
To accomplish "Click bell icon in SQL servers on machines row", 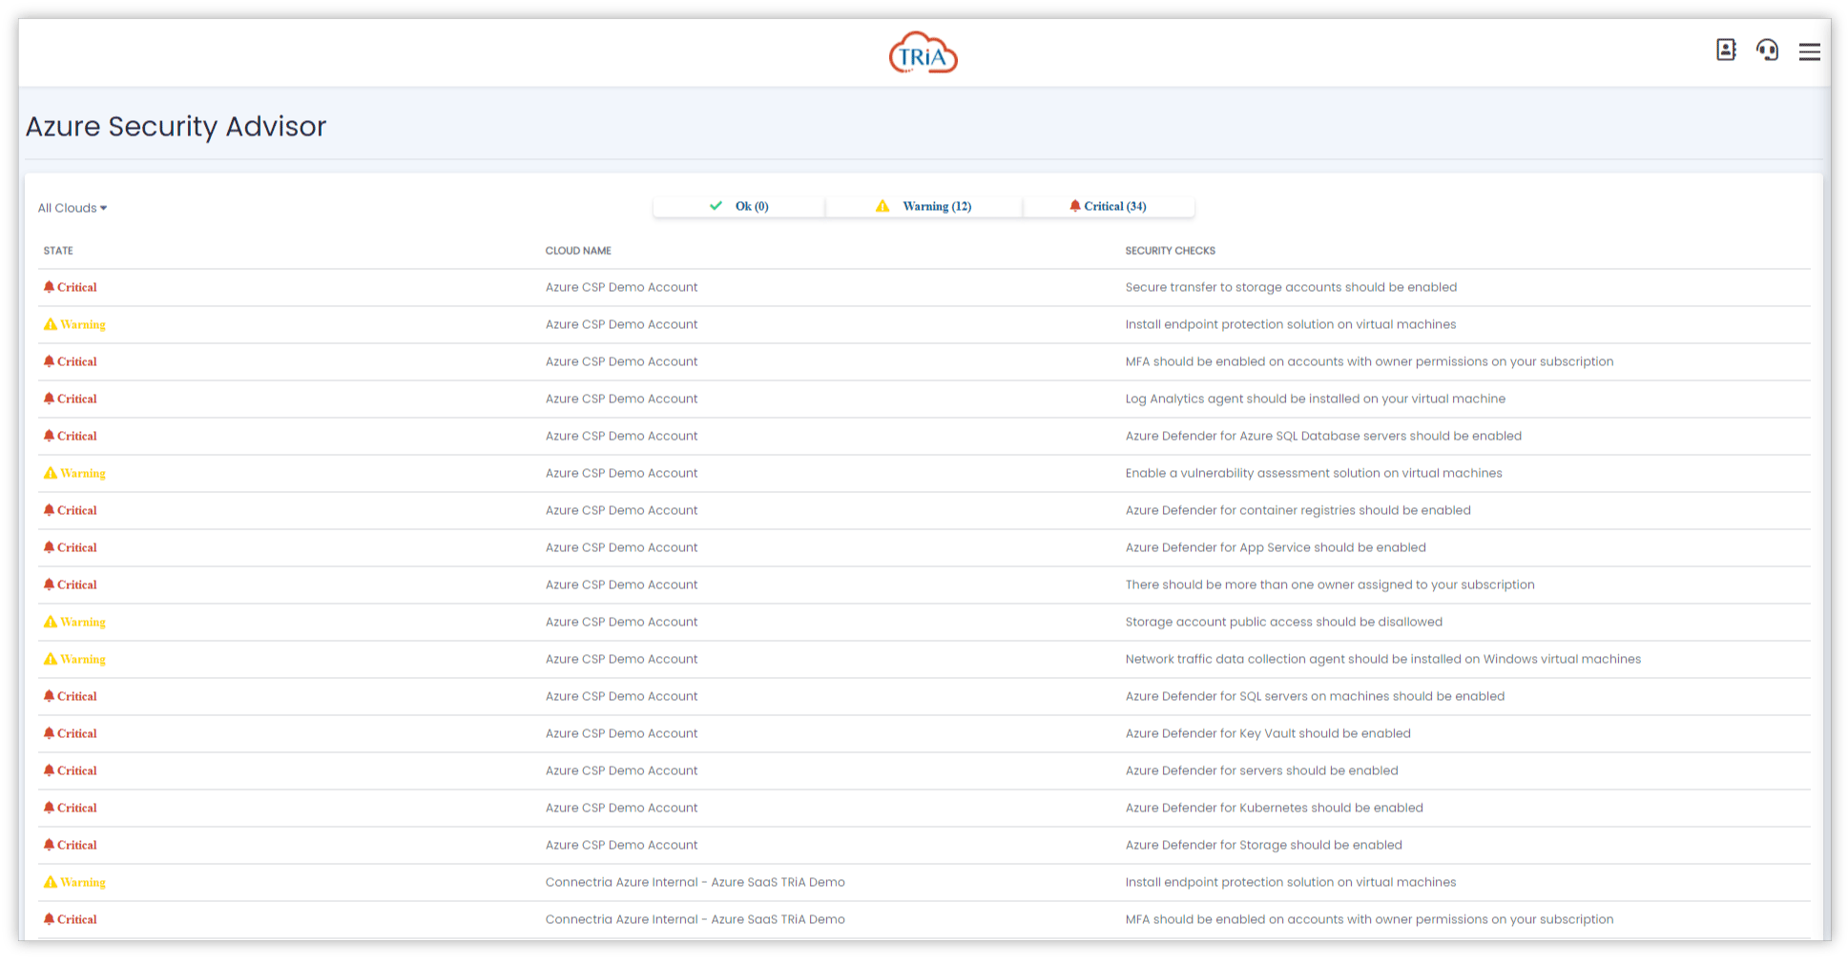I will tap(49, 696).
